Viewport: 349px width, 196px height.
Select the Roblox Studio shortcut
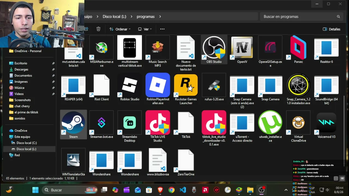coord(130,87)
